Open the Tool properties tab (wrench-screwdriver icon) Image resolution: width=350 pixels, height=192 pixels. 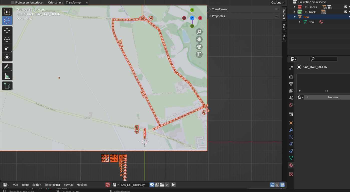(291, 68)
